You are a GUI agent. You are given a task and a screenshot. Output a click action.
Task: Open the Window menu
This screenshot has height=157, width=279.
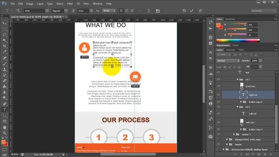click(98, 3)
